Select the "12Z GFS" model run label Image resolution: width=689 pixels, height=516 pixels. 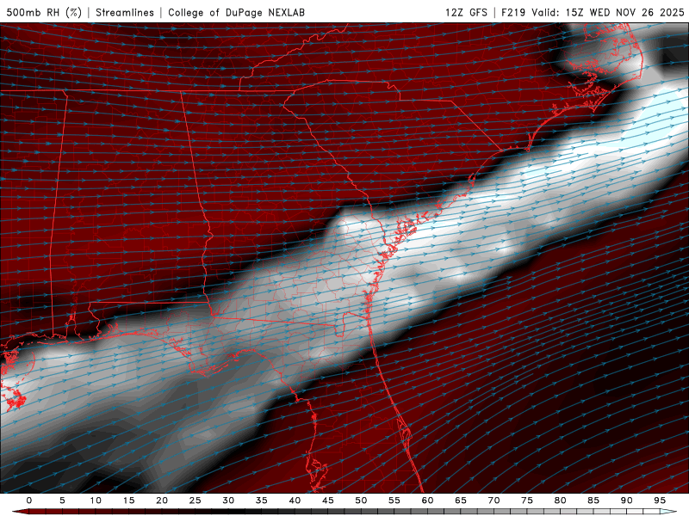click(466, 12)
